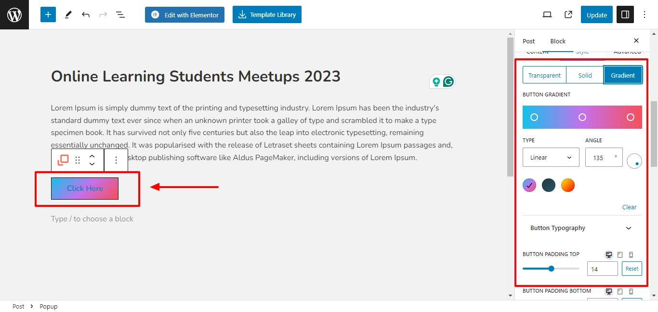Open the block inserter plus button
Image resolution: width=658 pixels, height=312 pixels.
point(48,14)
